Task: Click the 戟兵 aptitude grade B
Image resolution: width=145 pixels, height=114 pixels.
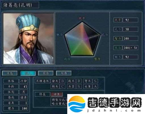Action: (79, 81)
